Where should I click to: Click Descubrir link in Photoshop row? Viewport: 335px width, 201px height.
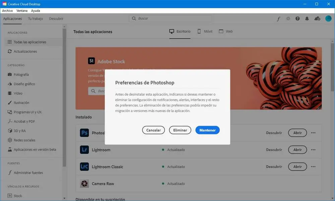pyautogui.click(x=274, y=133)
